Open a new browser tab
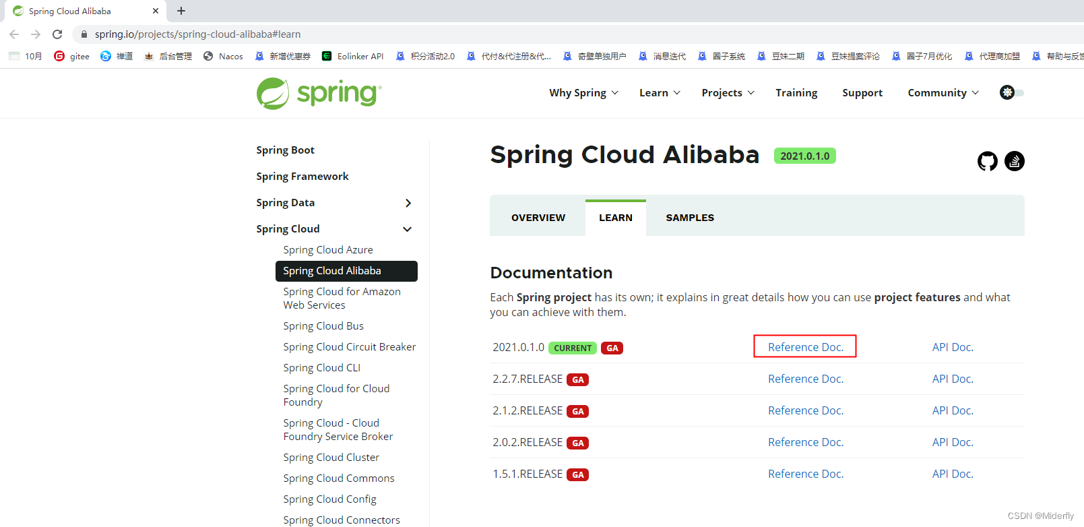 (x=181, y=11)
